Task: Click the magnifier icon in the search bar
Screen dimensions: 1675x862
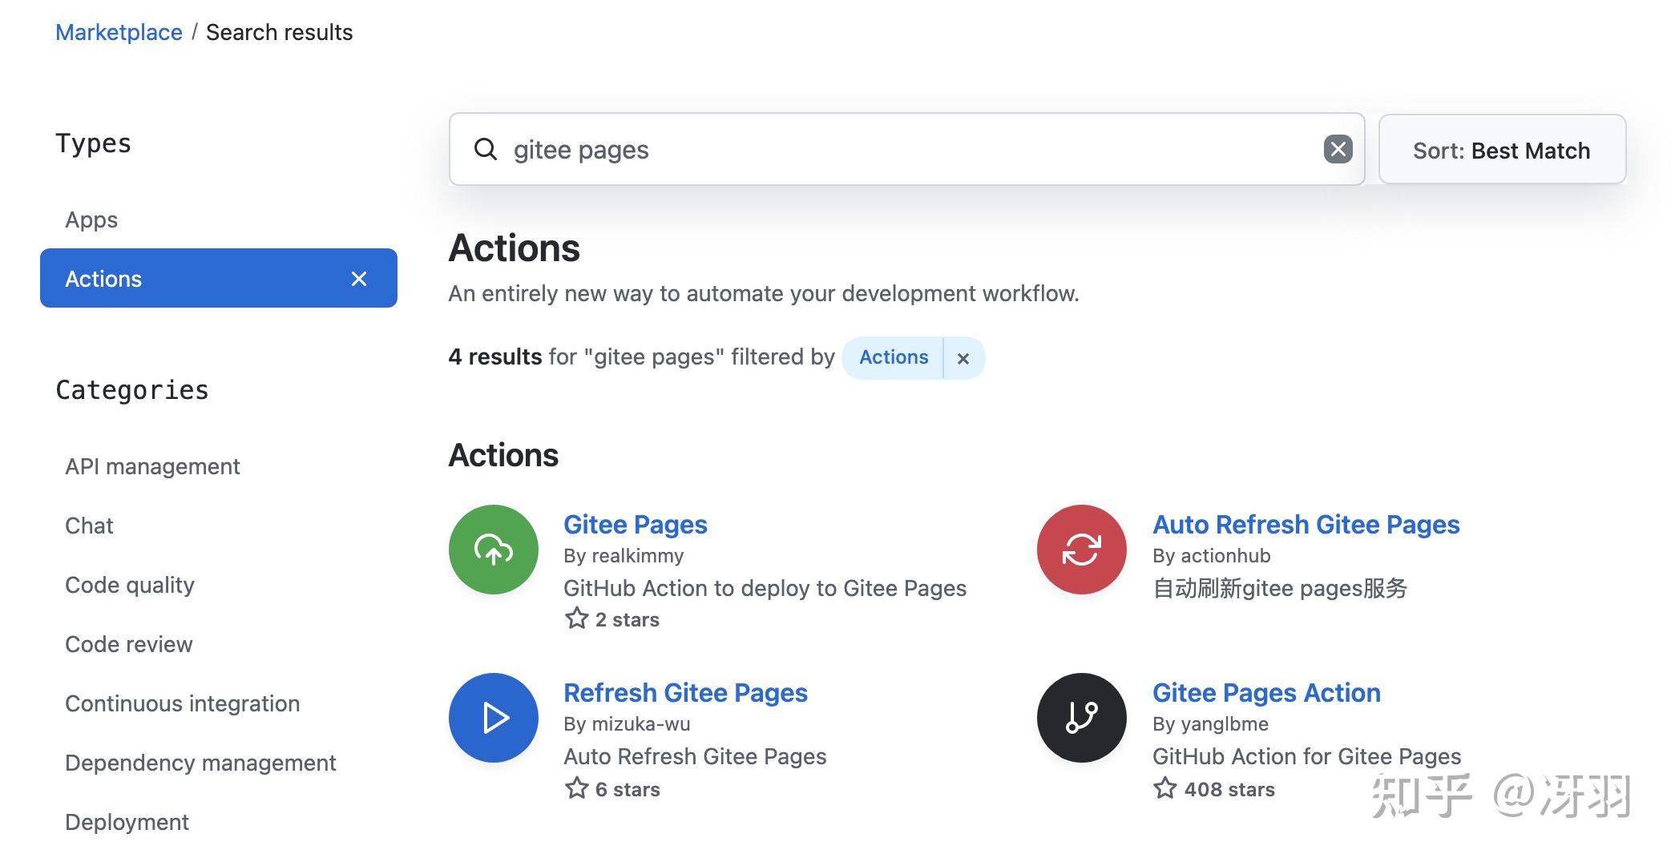Action: click(x=487, y=150)
